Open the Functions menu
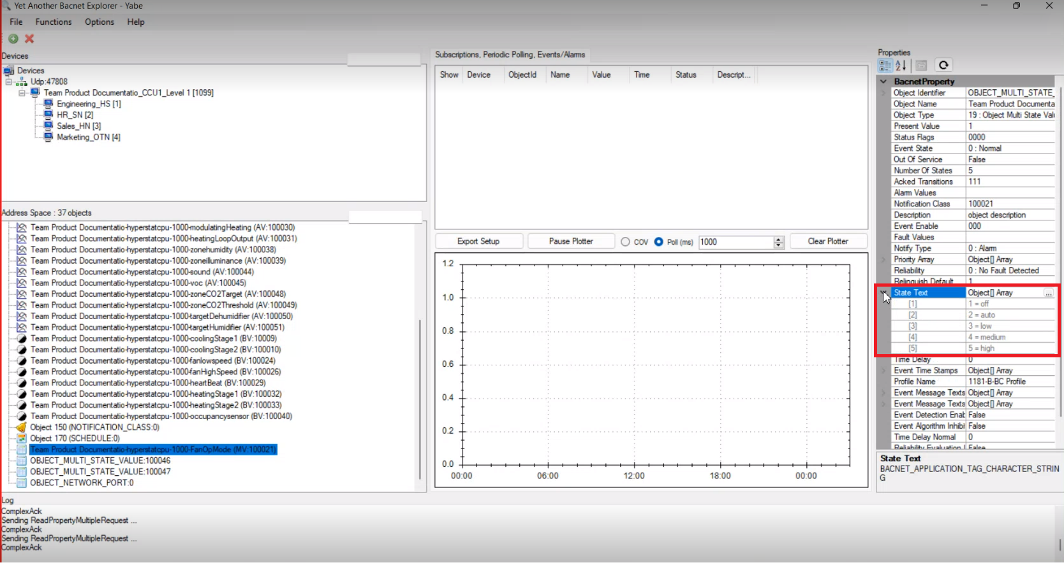This screenshot has height=565, width=1064. click(54, 22)
